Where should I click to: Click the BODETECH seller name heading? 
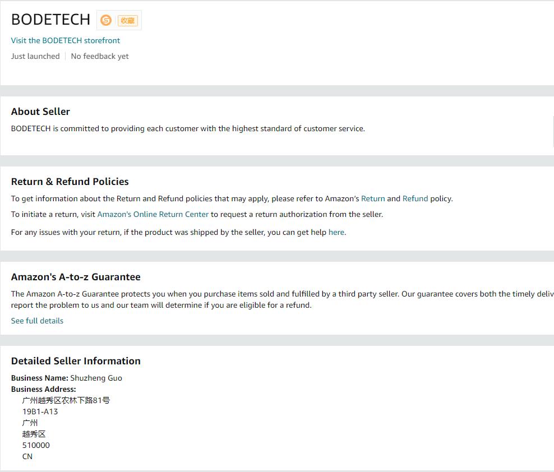50,19
